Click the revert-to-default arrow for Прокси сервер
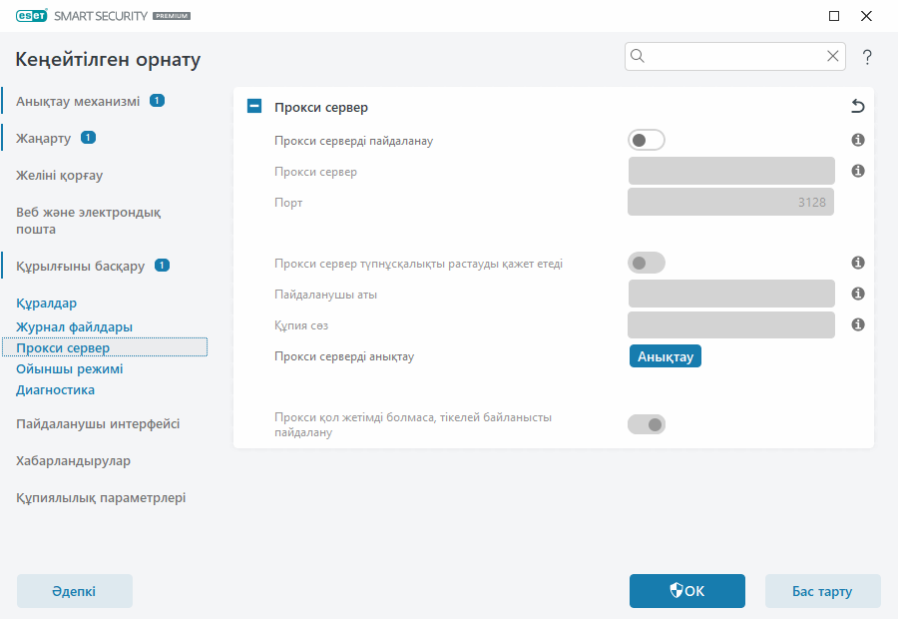The height and width of the screenshot is (619, 898). [x=857, y=106]
